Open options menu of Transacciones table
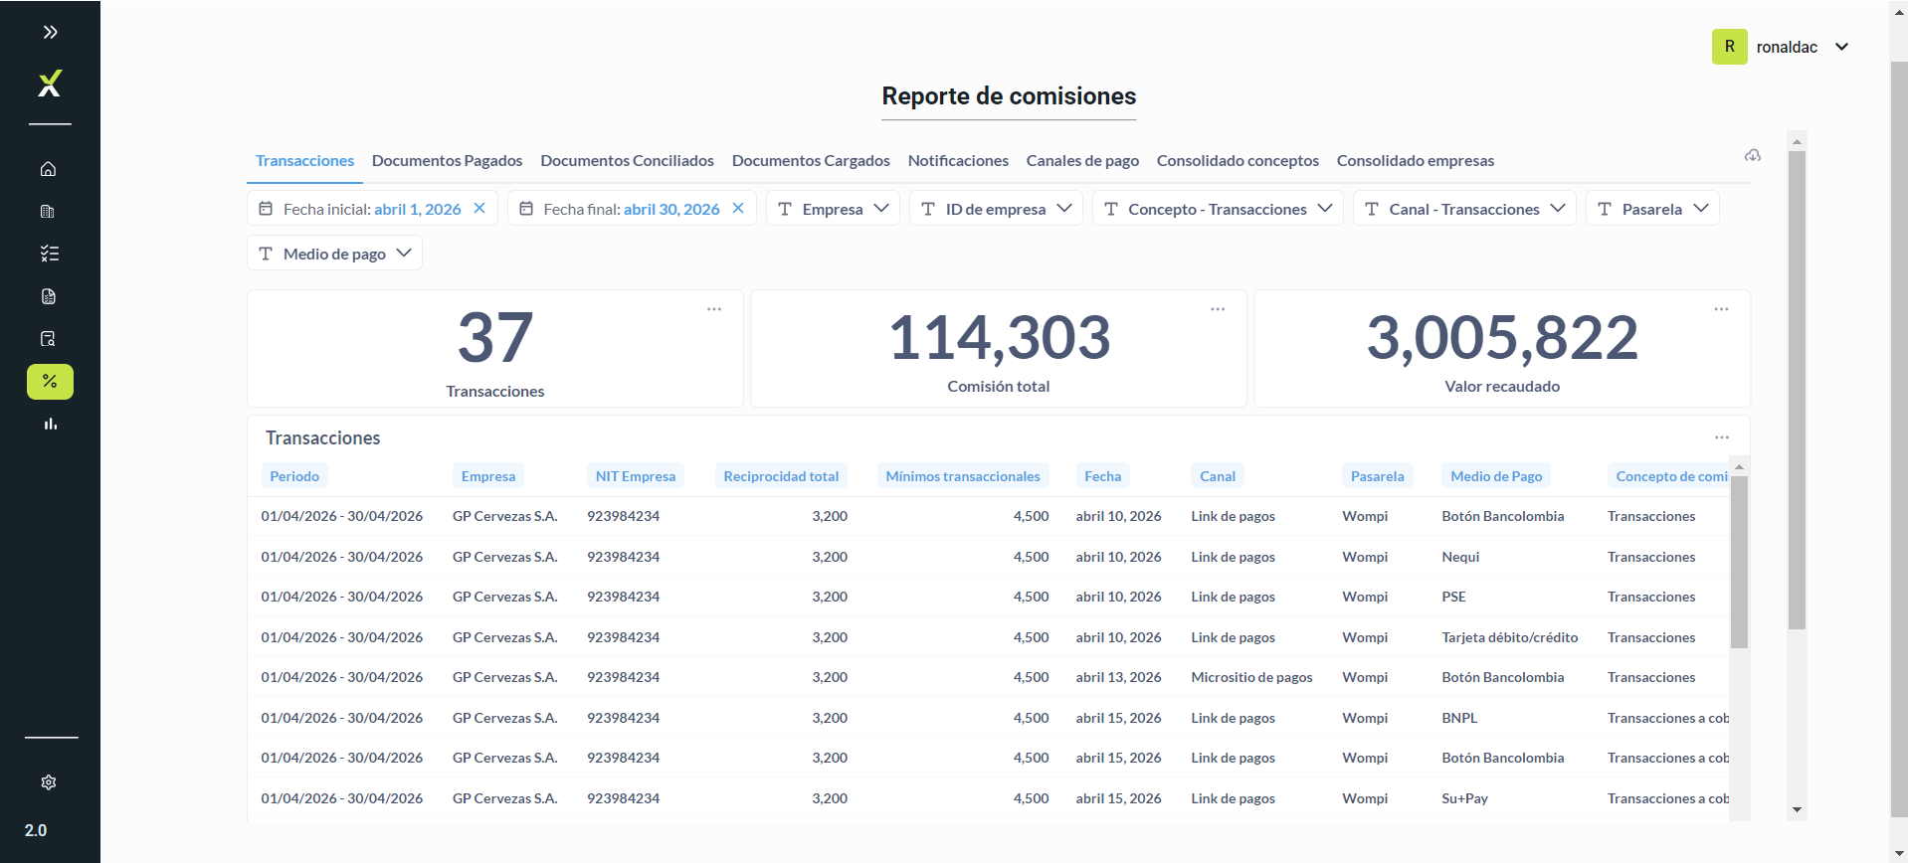Viewport: 1908px width, 863px height. coord(1722,437)
